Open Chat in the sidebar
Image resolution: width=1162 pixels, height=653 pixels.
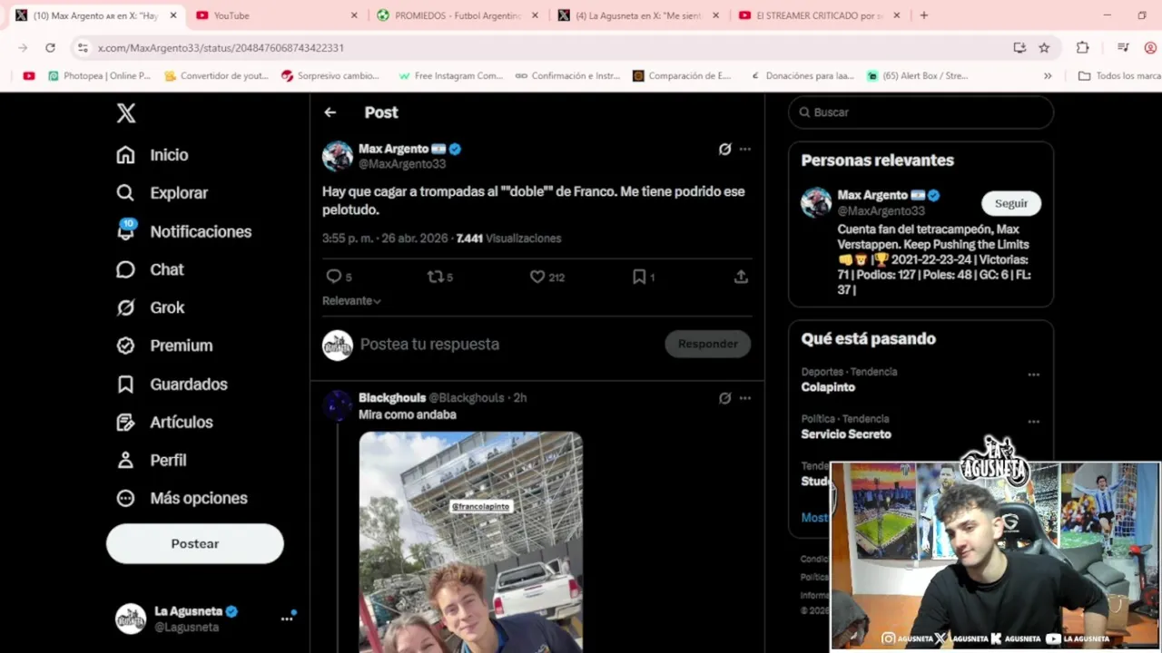(150, 269)
